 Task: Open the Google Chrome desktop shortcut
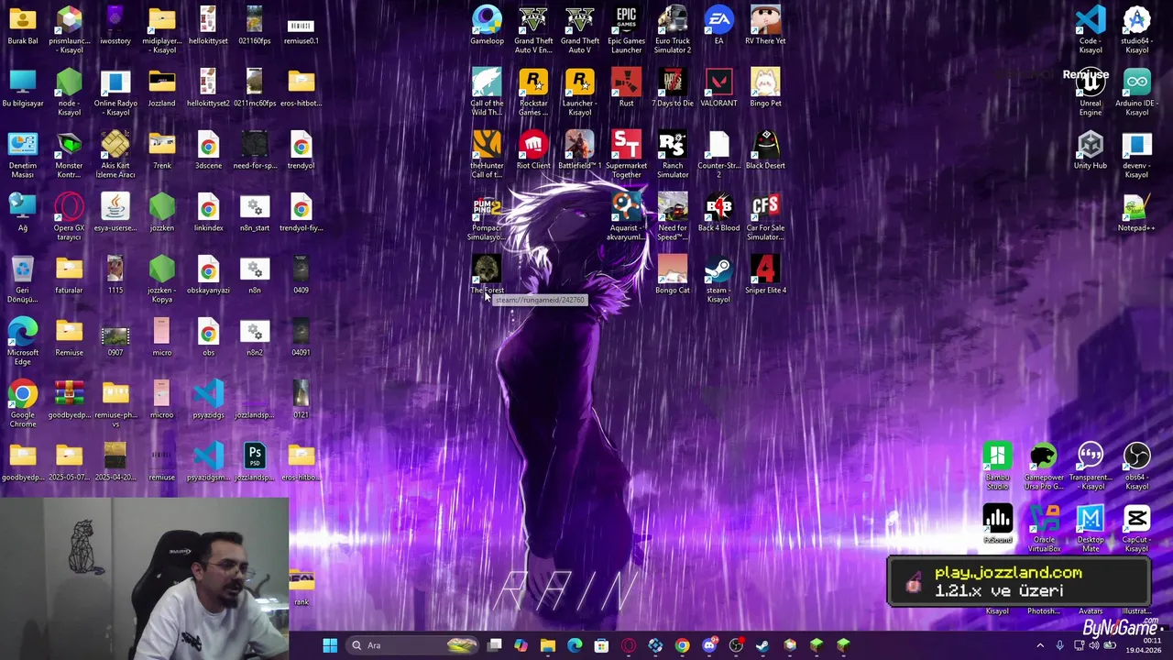[x=23, y=403]
